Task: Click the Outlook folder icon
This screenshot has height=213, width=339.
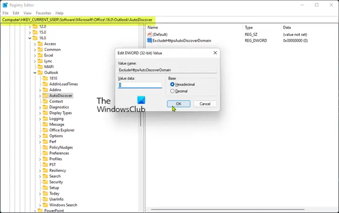Action: pos(40,73)
